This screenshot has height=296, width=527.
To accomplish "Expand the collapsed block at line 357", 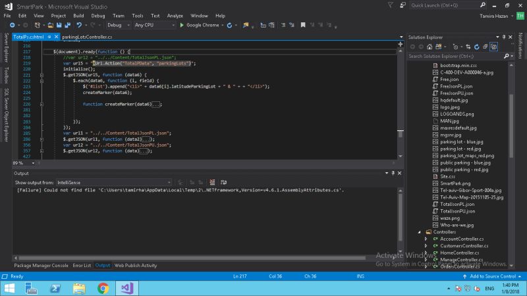I will [x=42, y=151].
